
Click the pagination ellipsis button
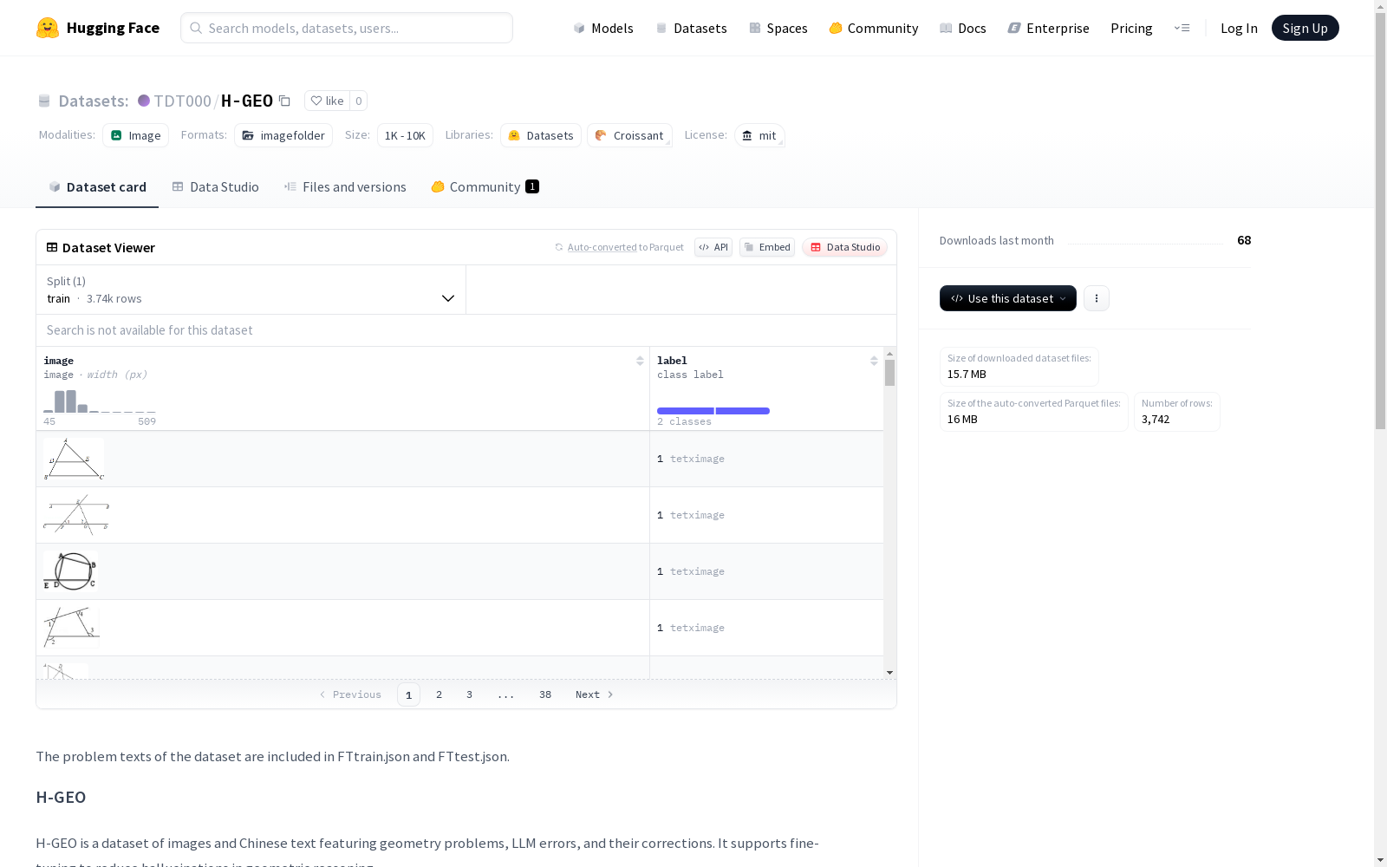click(506, 694)
